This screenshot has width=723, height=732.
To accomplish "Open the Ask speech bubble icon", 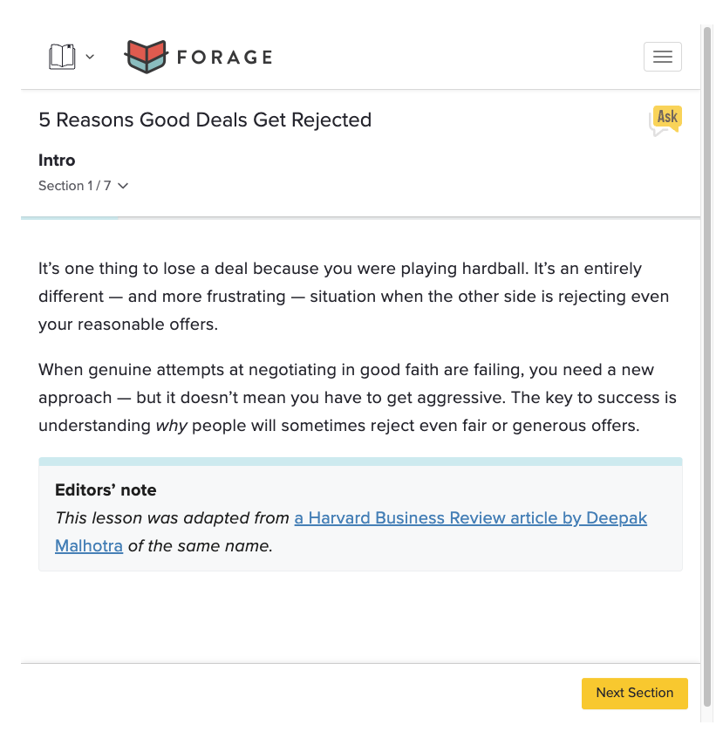I will click(x=666, y=120).
